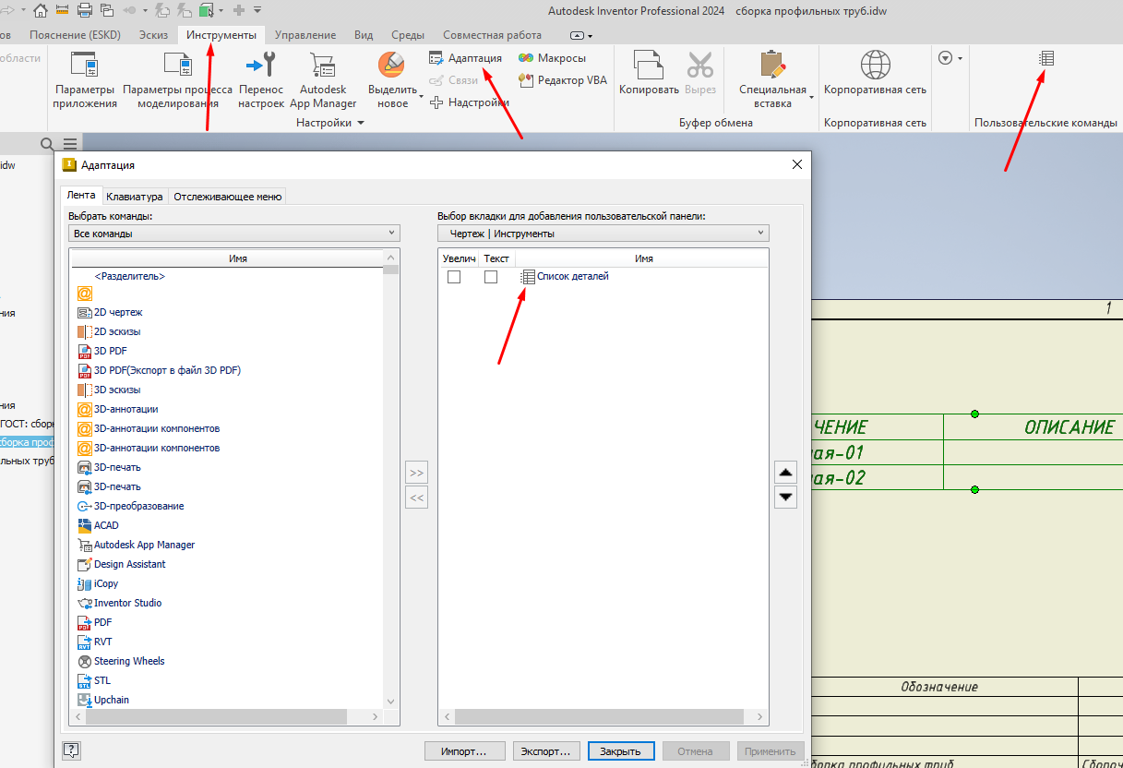Open Параметры процесса моделирования
1123x768 pixels.
177,80
